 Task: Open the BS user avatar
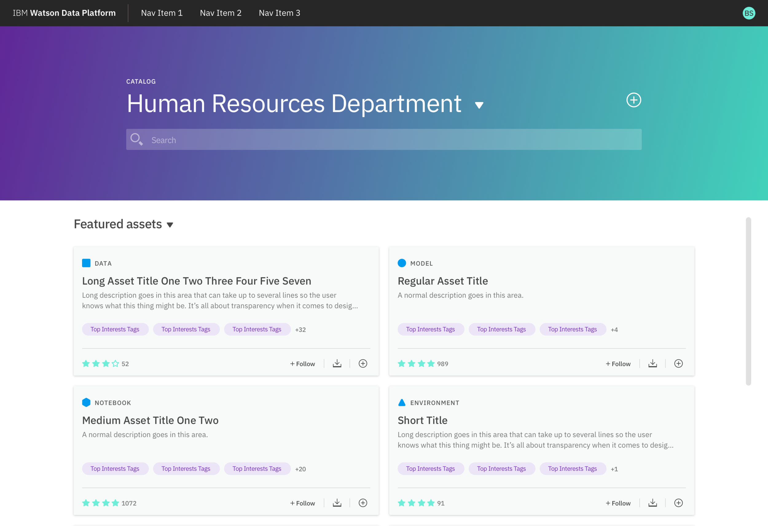click(749, 13)
